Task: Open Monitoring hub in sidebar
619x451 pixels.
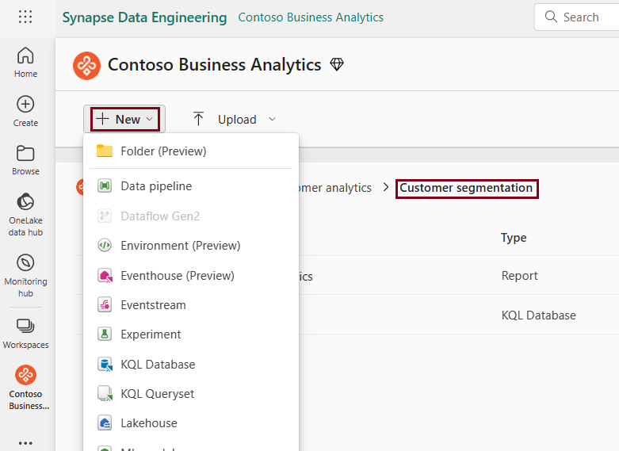Action: click(x=25, y=275)
